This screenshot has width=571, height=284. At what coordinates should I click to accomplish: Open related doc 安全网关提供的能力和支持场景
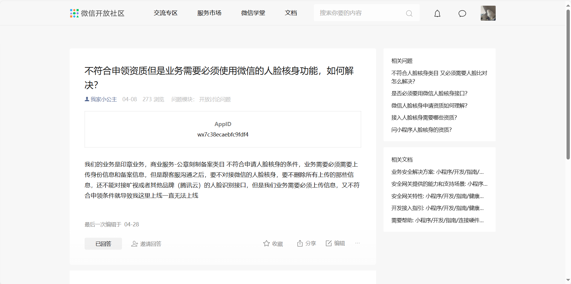click(x=439, y=184)
